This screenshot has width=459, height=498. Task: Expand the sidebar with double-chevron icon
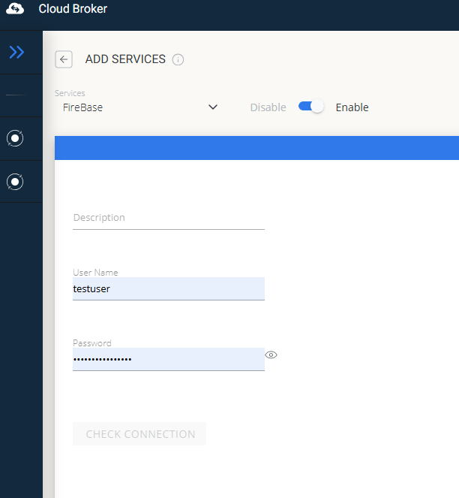[x=16, y=52]
